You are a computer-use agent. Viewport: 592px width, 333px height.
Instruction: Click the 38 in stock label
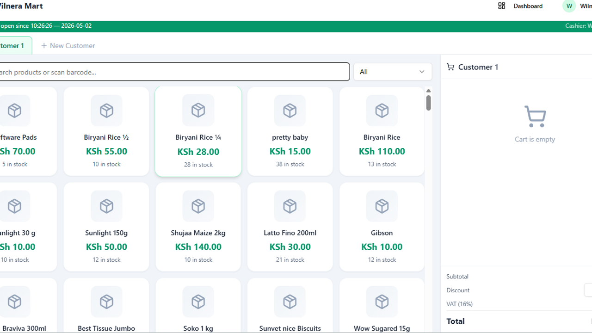(x=290, y=164)
